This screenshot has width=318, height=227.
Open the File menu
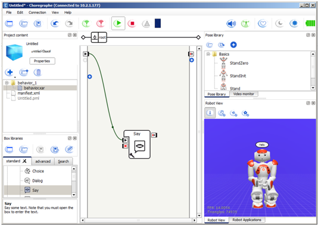click(9, 12)
